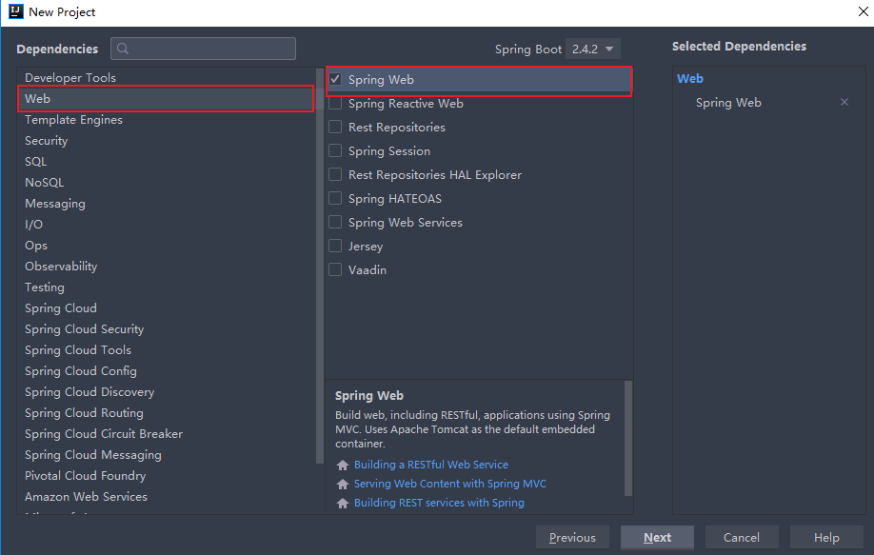This screenshot has width=874, height=555.
Task: Click the search magnifier icon
Action: point(124,49)
